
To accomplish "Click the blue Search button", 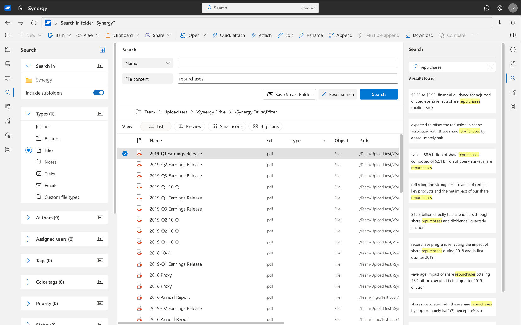I will [x=379, y=94].
